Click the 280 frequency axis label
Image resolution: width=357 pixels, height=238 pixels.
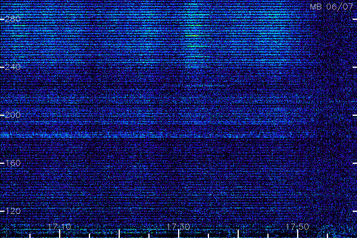click(13, 19)
